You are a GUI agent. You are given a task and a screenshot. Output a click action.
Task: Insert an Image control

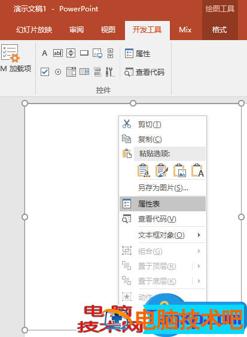pyautogui.click(x=97, y=53)
